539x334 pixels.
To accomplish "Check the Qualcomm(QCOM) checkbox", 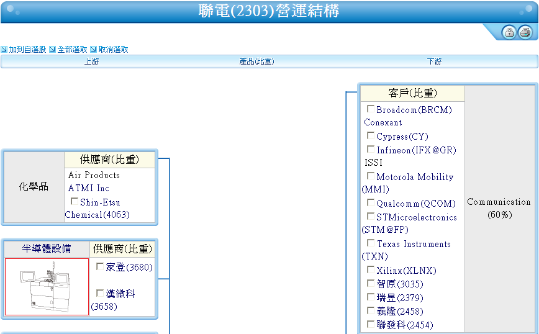I will click(x=371, y=202).
